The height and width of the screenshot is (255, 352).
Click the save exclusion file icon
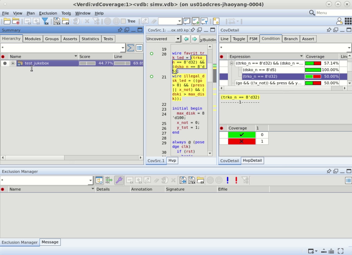click(57, 21)
